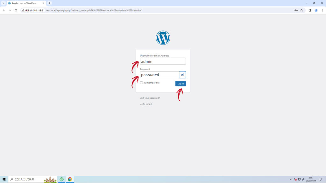Open the browser side panel icon
This screenshot has width=326, height=183.
[310, 10]
